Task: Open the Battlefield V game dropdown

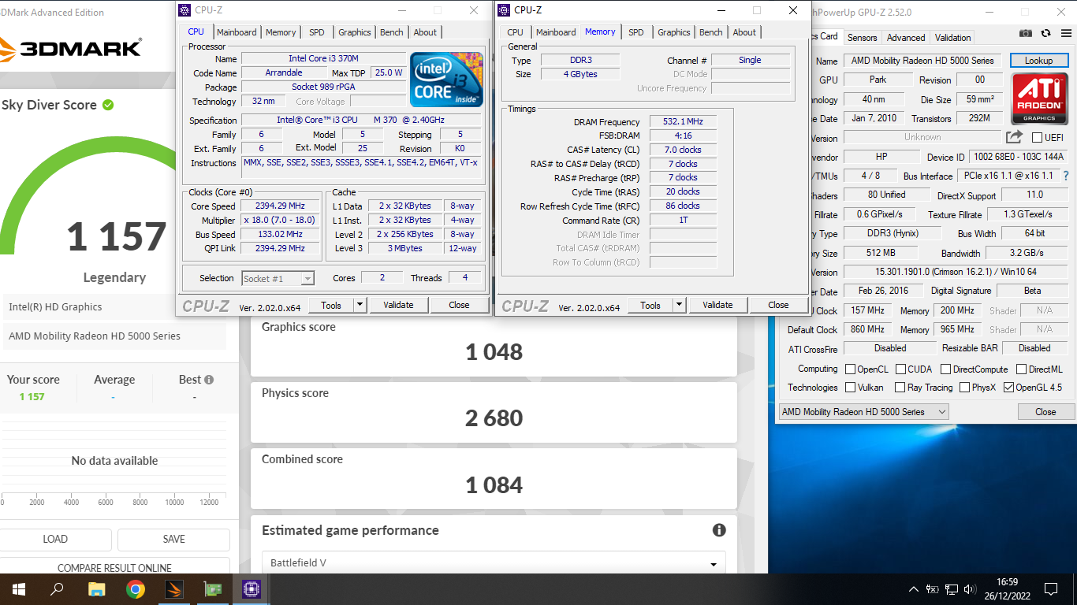Action: coord(494,562)
